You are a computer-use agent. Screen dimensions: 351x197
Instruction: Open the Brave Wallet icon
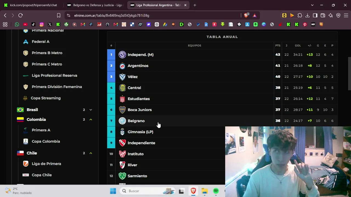point(323,15)
